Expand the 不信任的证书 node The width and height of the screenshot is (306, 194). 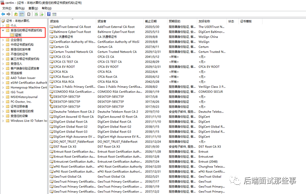click(x=3, y=54)
